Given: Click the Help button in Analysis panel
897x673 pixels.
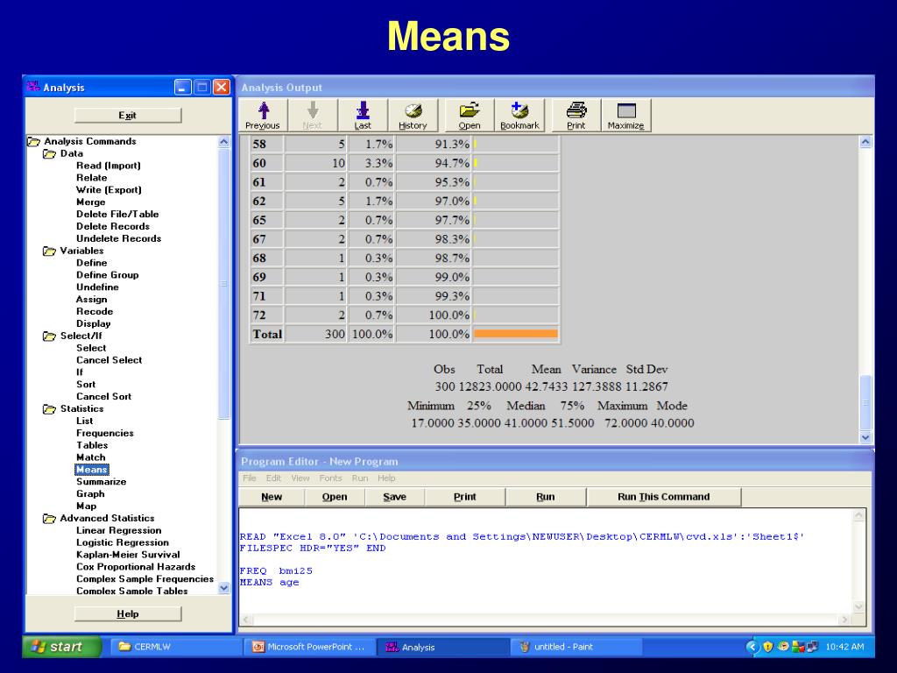Looking at the screenshot, I should 128,613.
